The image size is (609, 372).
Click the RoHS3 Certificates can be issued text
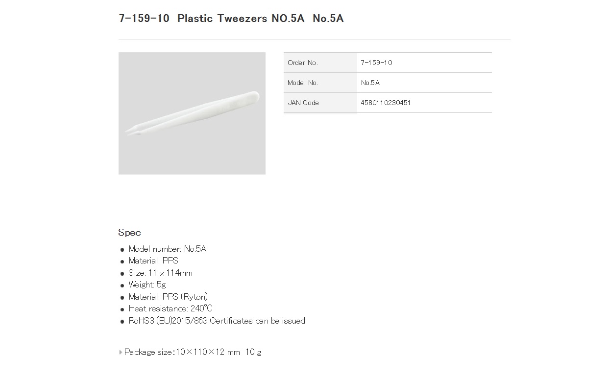pyautogui.click(x=217, y=321)
